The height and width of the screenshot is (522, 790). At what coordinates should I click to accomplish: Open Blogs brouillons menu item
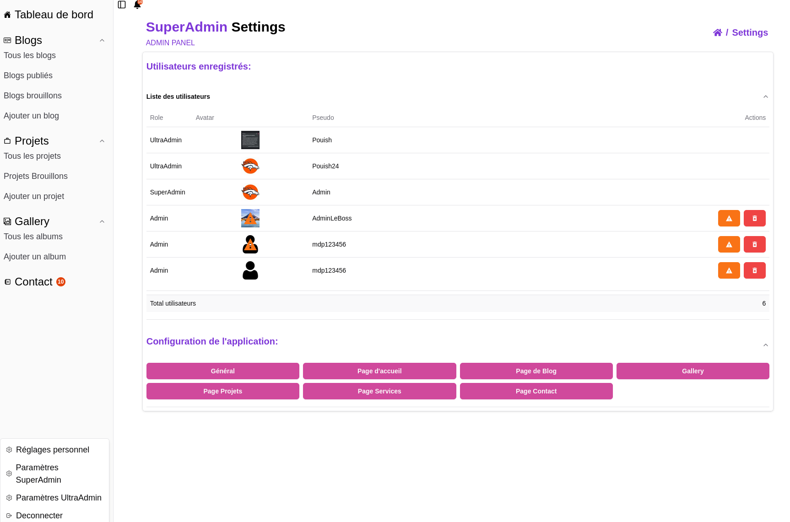pos(32,96)
